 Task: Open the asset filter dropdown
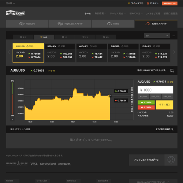[157, 36]
